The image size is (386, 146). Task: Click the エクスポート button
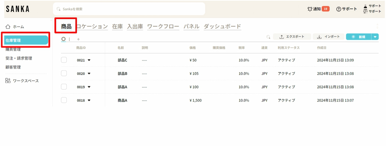292,37
